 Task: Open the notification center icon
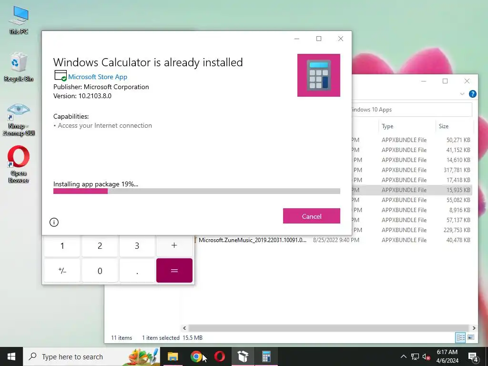pyautogui.click(x=473, y=356)
